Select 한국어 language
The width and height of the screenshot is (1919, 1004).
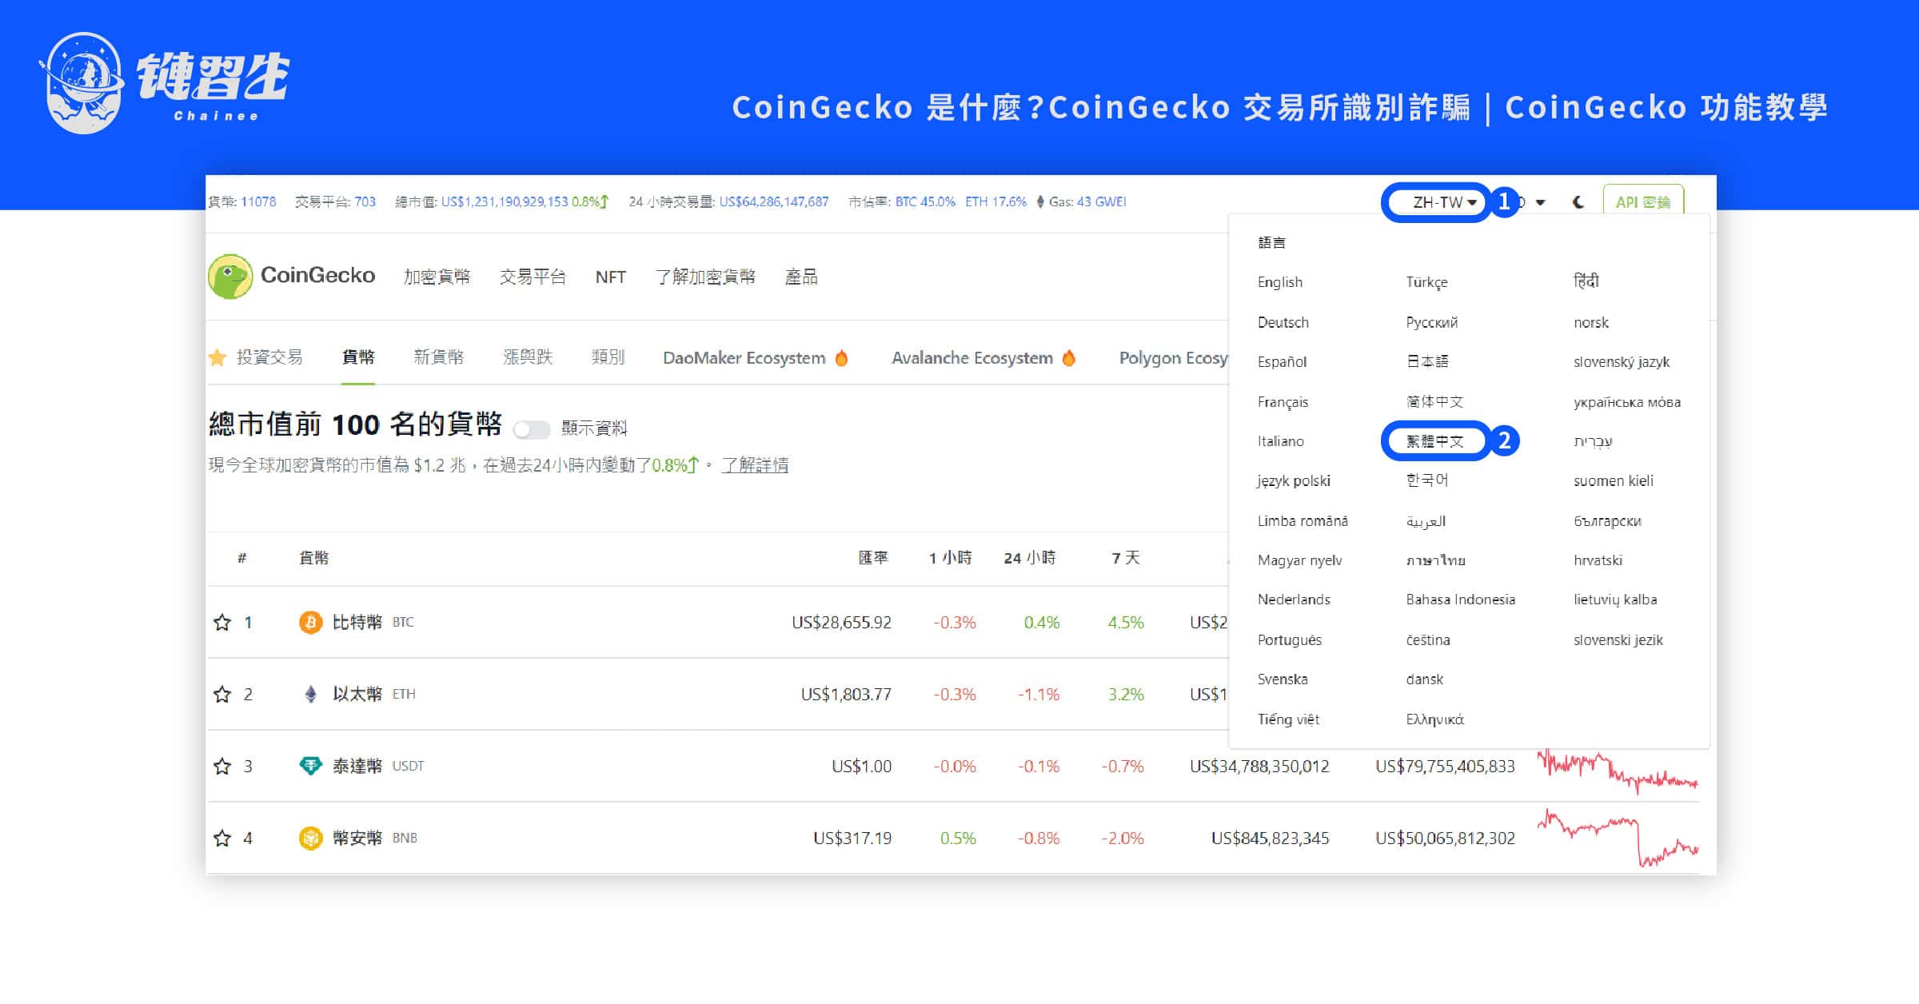coord(1427,480)
